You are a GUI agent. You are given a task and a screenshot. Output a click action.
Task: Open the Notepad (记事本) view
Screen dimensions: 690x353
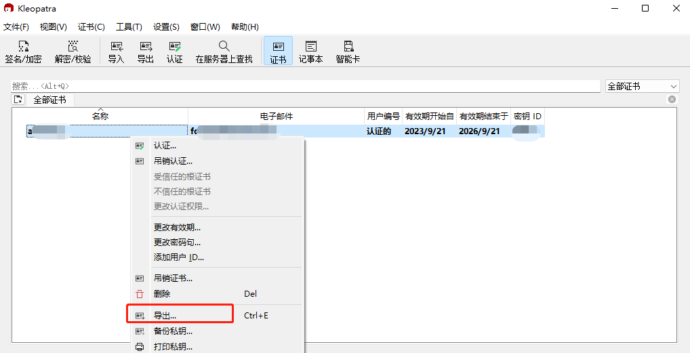pos(310,52)
